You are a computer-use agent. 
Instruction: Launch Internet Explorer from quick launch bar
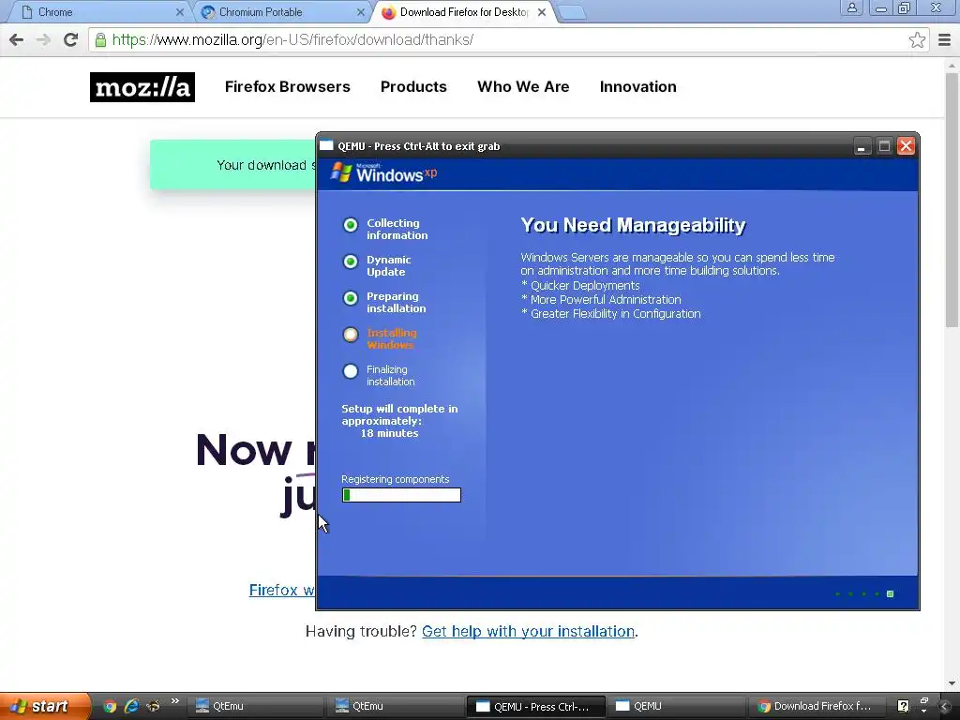point(131,706)
